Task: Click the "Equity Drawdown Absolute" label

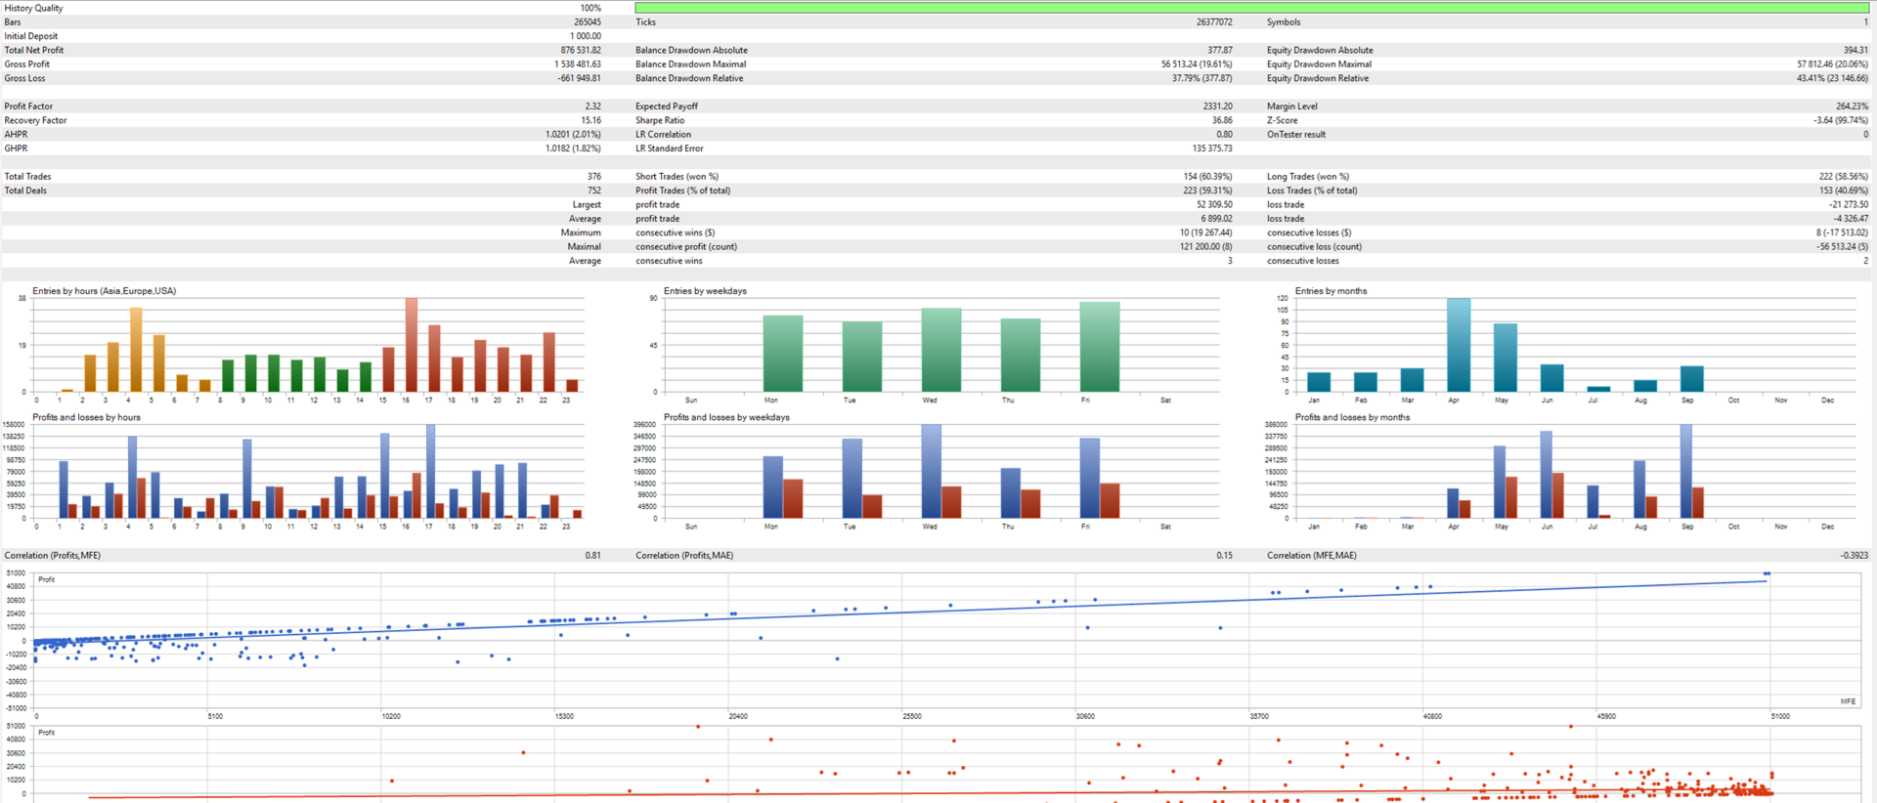Action: [x=1320, y=50]
